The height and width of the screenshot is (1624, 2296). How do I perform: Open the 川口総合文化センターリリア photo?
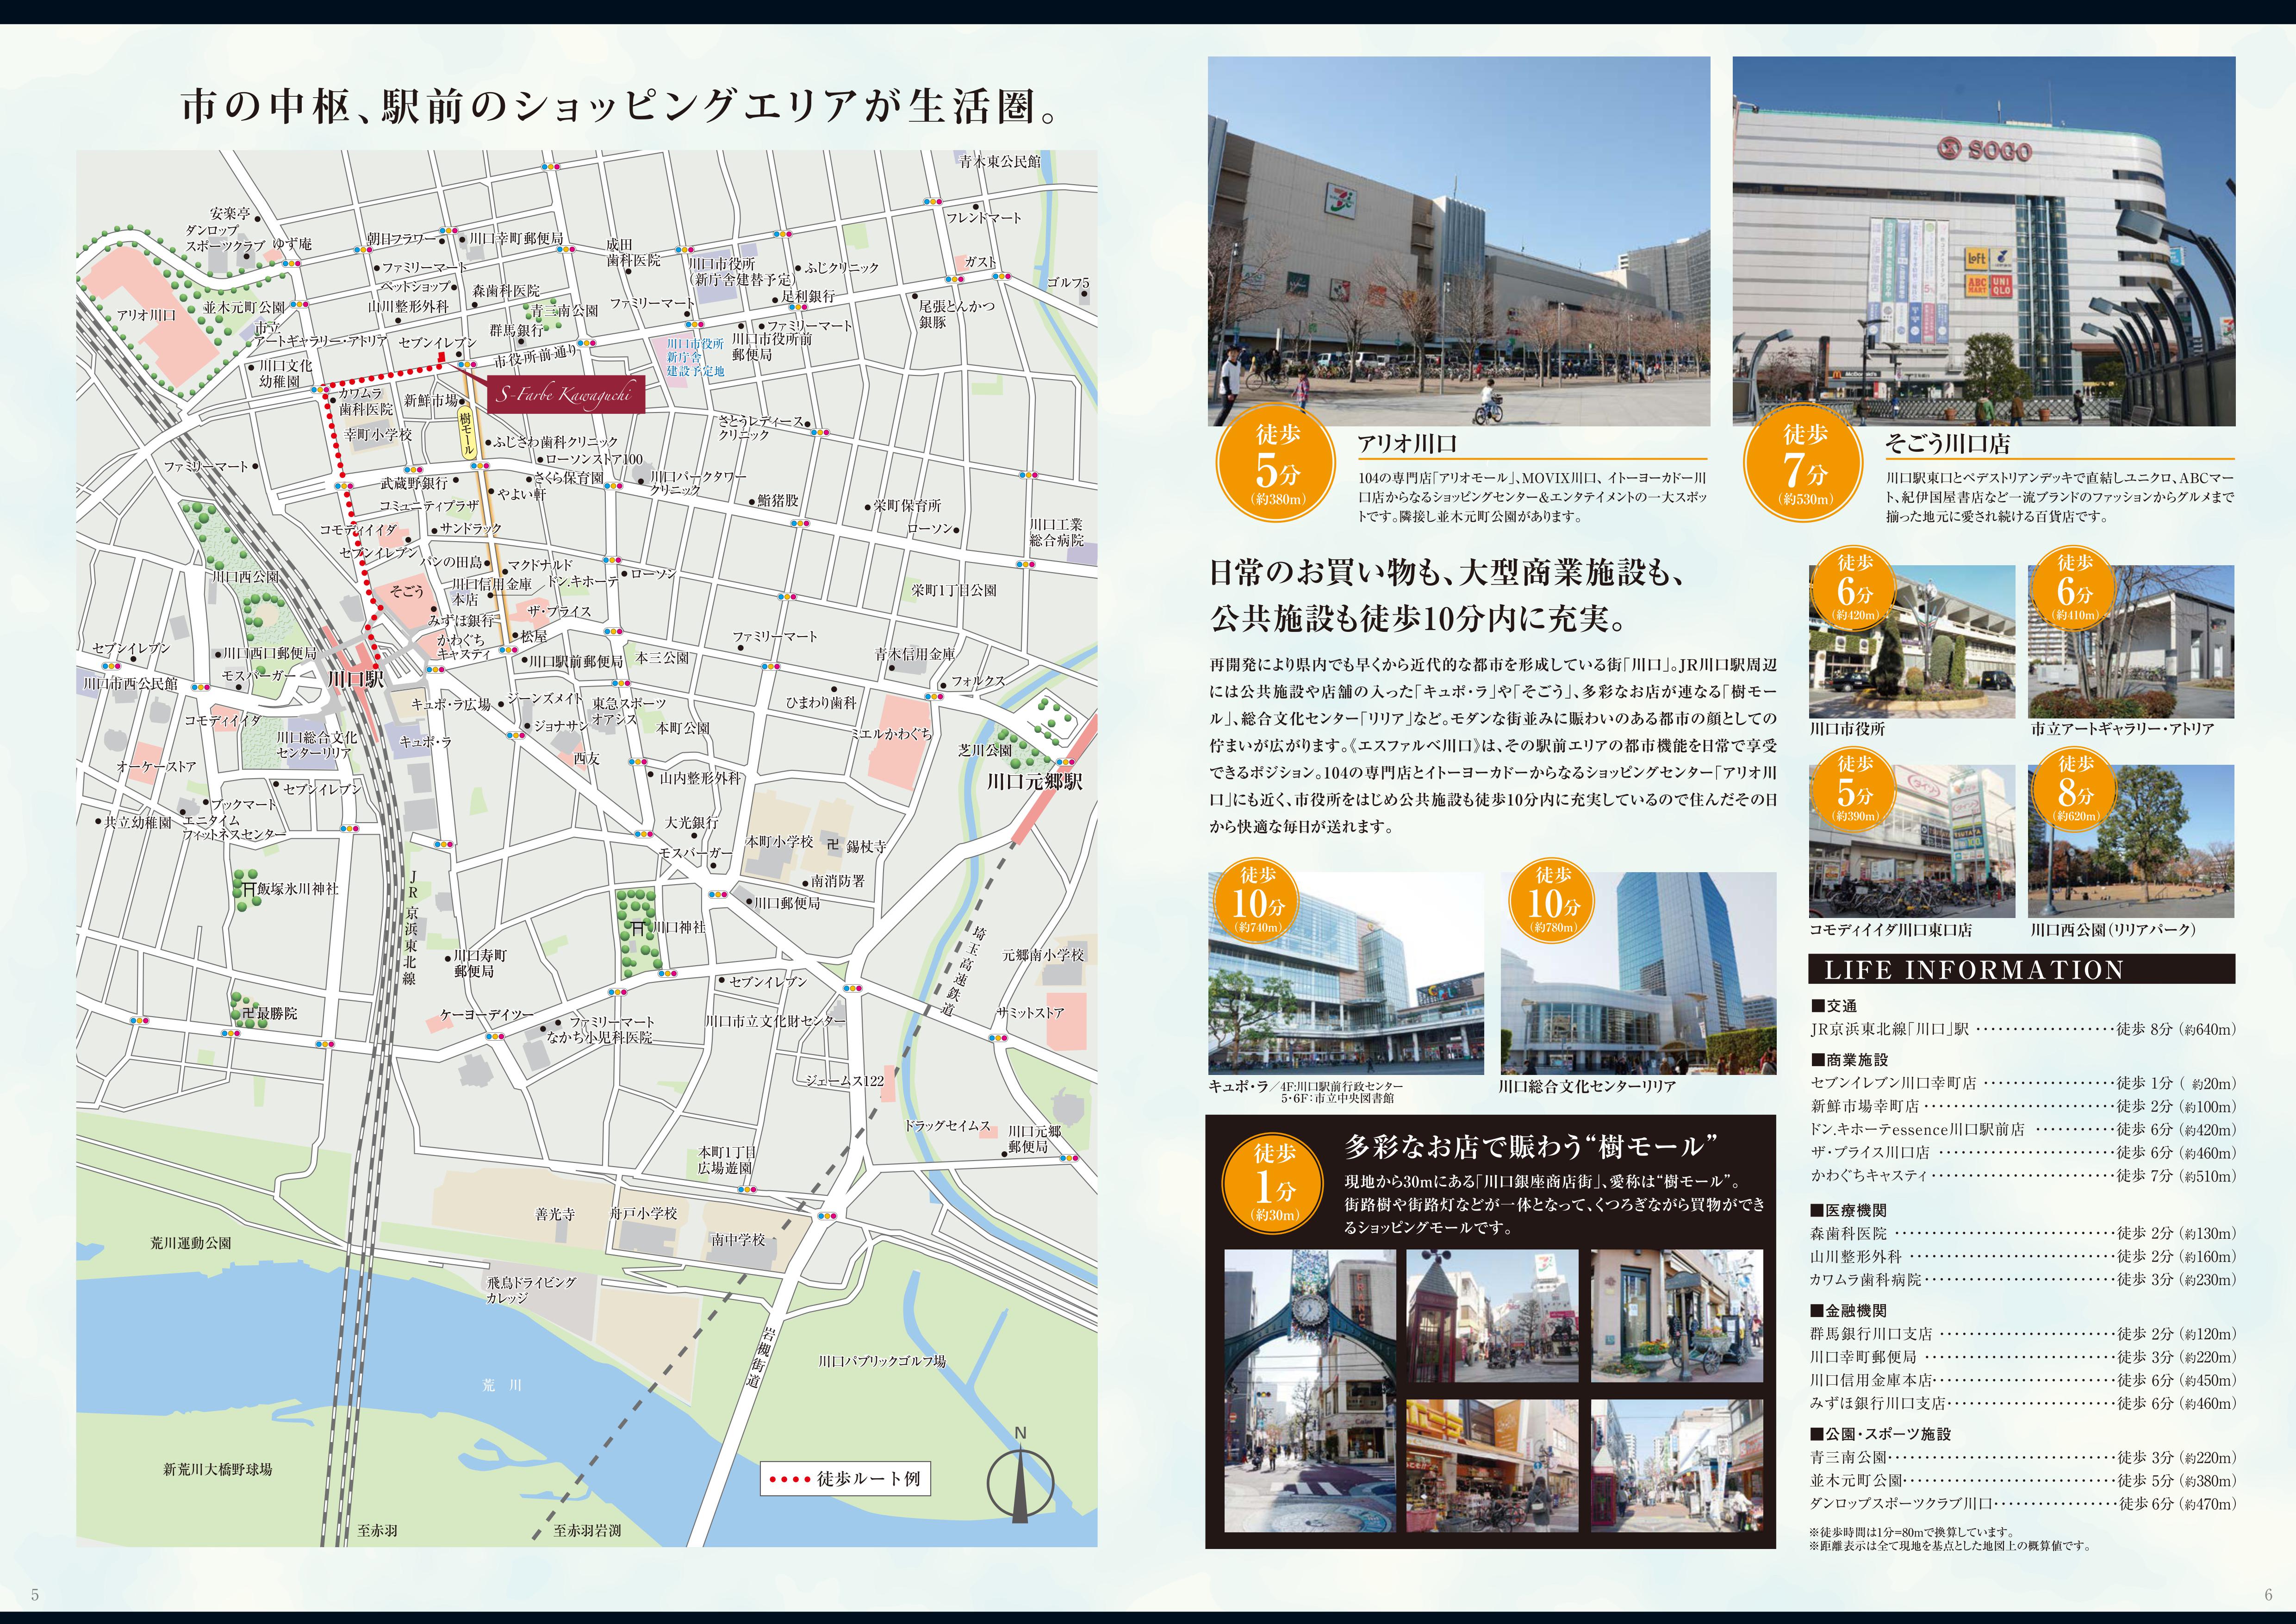click(1638, 973)
